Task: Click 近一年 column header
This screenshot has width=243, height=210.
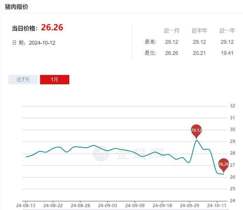Action: (227, 31)
